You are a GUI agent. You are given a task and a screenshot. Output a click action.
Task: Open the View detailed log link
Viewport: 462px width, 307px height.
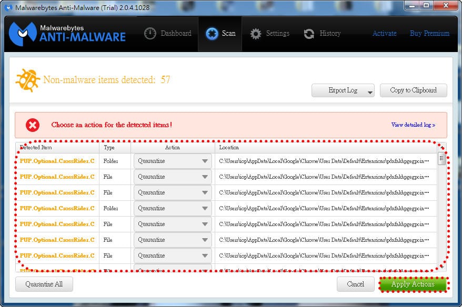pyautogui.click(x=413, y=125)
